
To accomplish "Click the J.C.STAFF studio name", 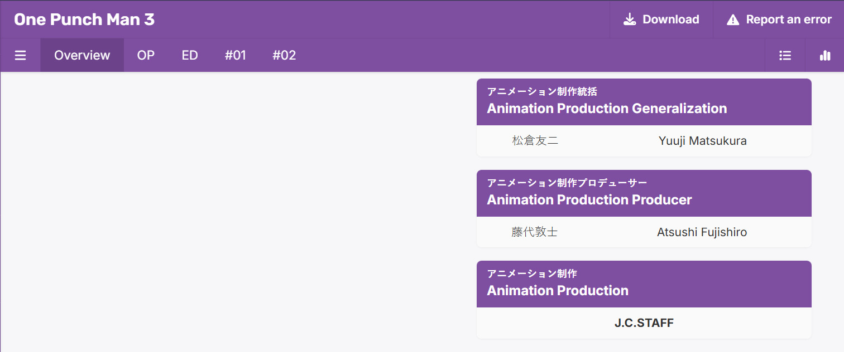I will tap(644, 323).
